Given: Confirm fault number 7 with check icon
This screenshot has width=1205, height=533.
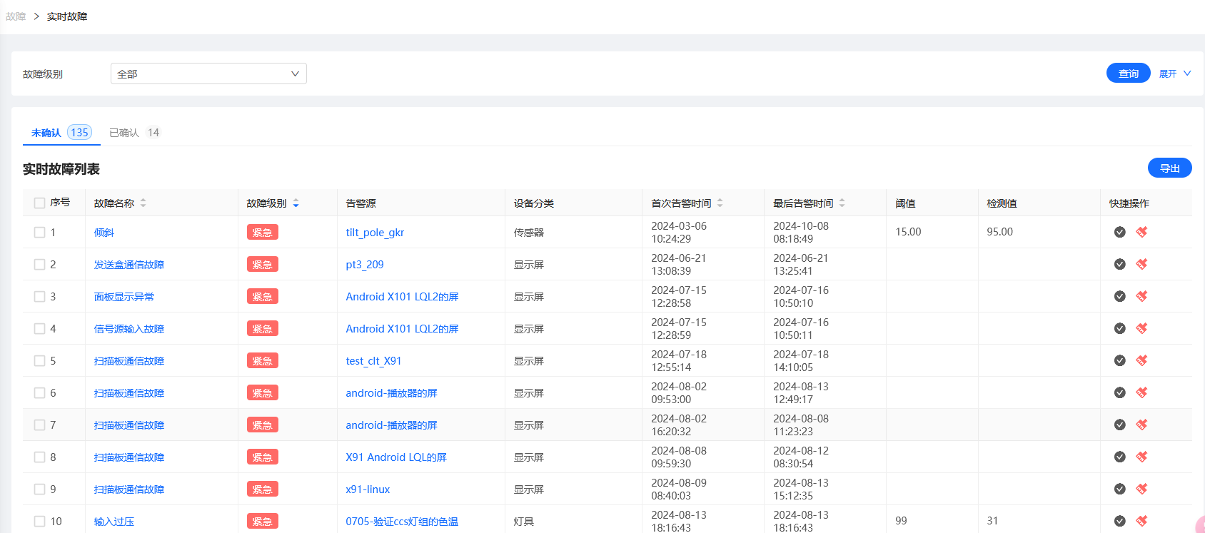Looking at the screenshot, I should (1119, 425).
